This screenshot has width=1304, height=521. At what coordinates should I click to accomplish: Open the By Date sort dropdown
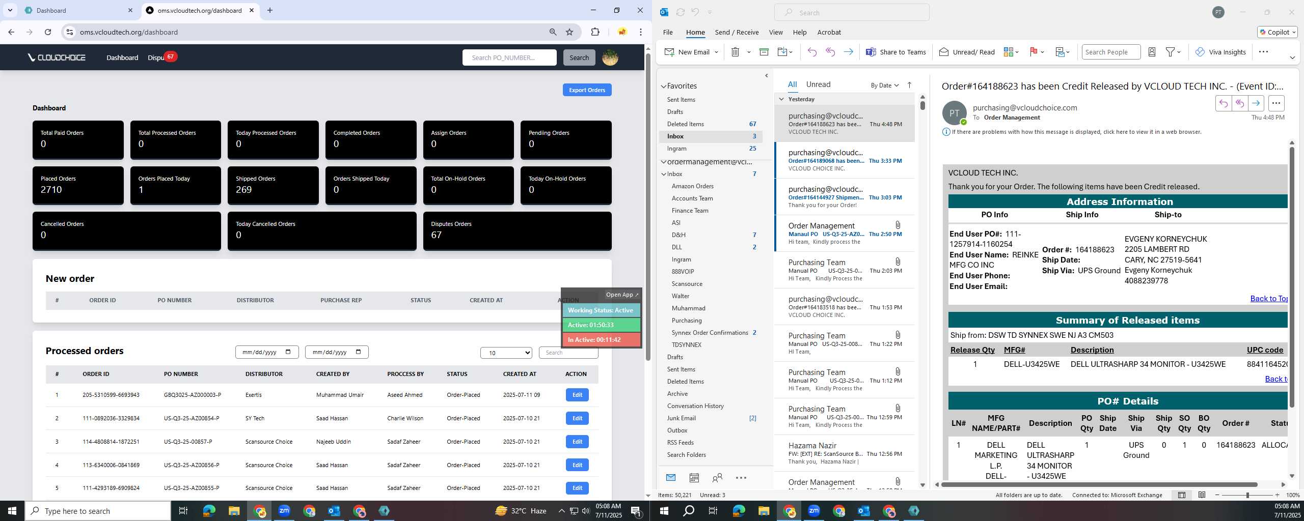(x=885, y=85)
